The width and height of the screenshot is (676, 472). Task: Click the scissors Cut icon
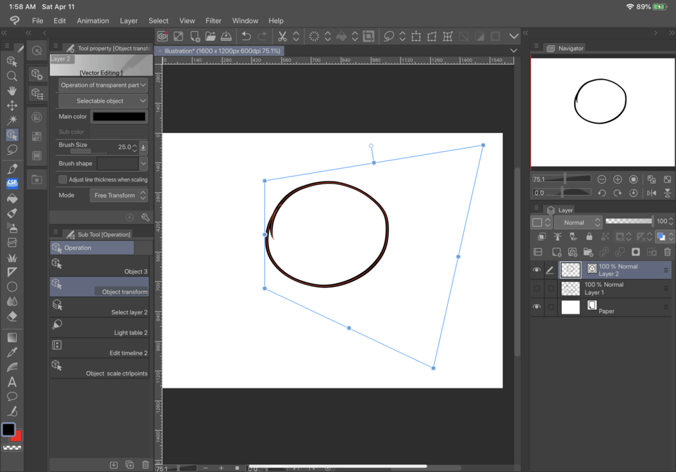[282, 37]
